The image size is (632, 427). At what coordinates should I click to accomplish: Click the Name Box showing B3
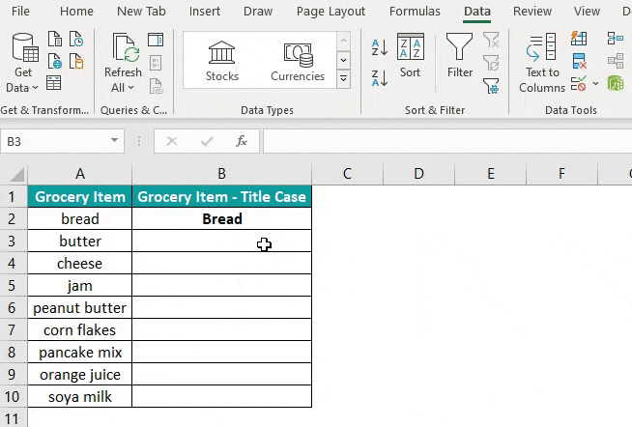pos(56,141)
